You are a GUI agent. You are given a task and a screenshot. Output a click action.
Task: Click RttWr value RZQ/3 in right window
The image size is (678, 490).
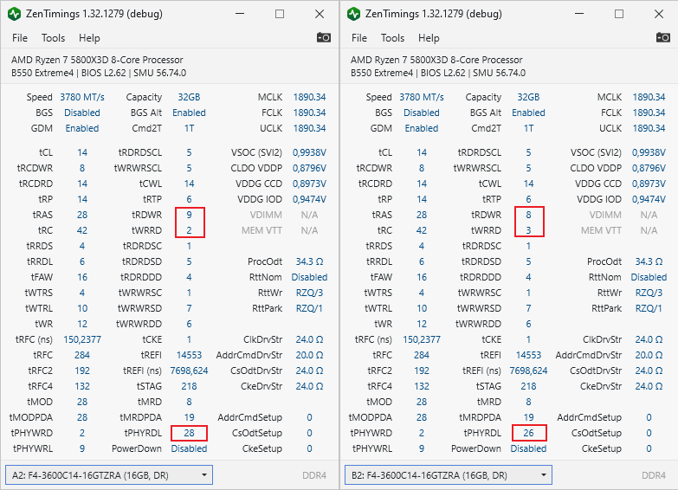tap(649, 293)
